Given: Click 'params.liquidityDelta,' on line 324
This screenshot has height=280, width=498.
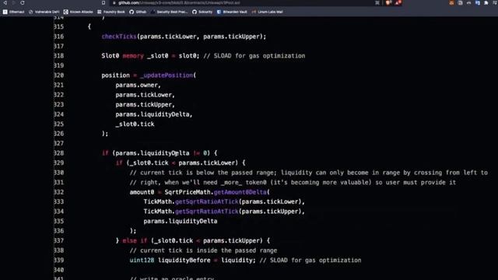Looking at the screenshot, I should 154,114.
